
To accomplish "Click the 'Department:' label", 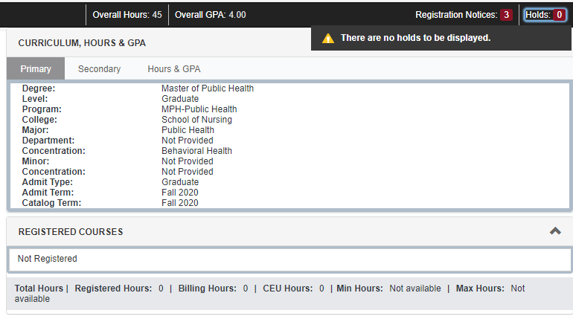I will (x=48, y=140).
